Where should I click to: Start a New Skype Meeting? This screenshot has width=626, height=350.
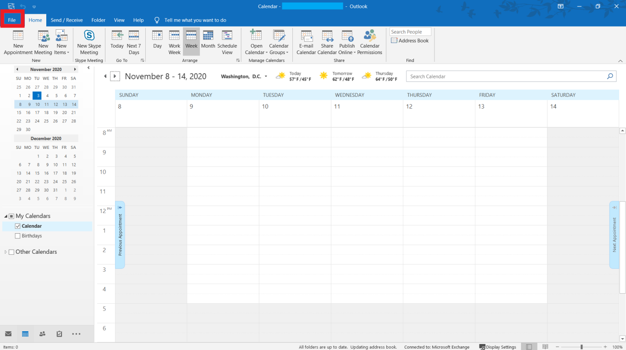[89, 42]
